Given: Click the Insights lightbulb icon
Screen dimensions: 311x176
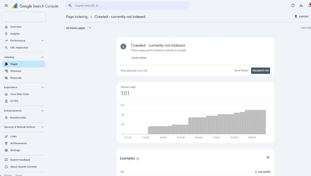Looking at the screenshot, I should tap(6, 34).
